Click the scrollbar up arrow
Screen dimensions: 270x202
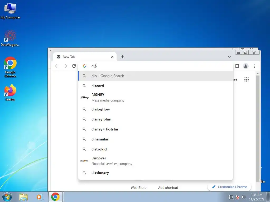[x=258, y=74]
